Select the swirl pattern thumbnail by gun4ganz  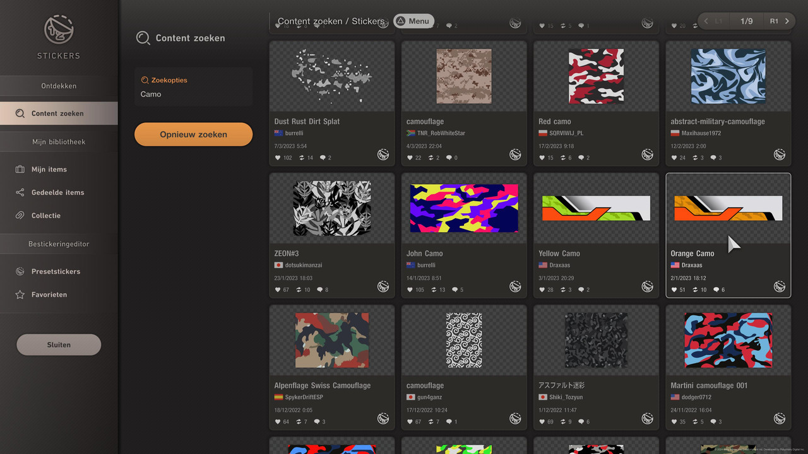tap(464, 340)
